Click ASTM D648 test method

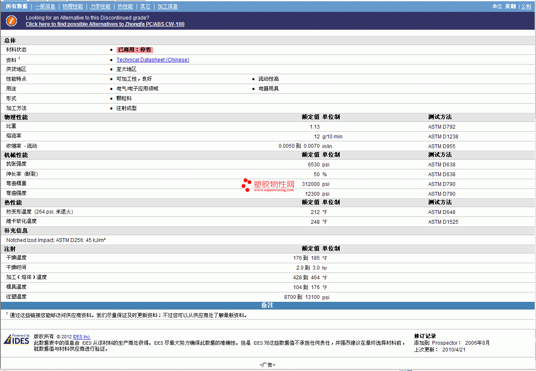(441, 212)
